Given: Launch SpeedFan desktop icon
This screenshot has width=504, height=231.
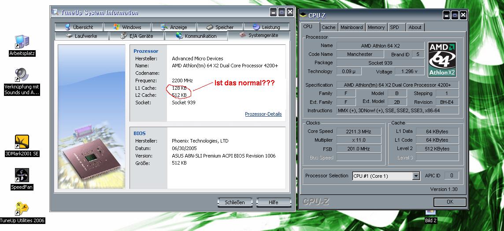Looking at the screenshot, I should point(22,175).
